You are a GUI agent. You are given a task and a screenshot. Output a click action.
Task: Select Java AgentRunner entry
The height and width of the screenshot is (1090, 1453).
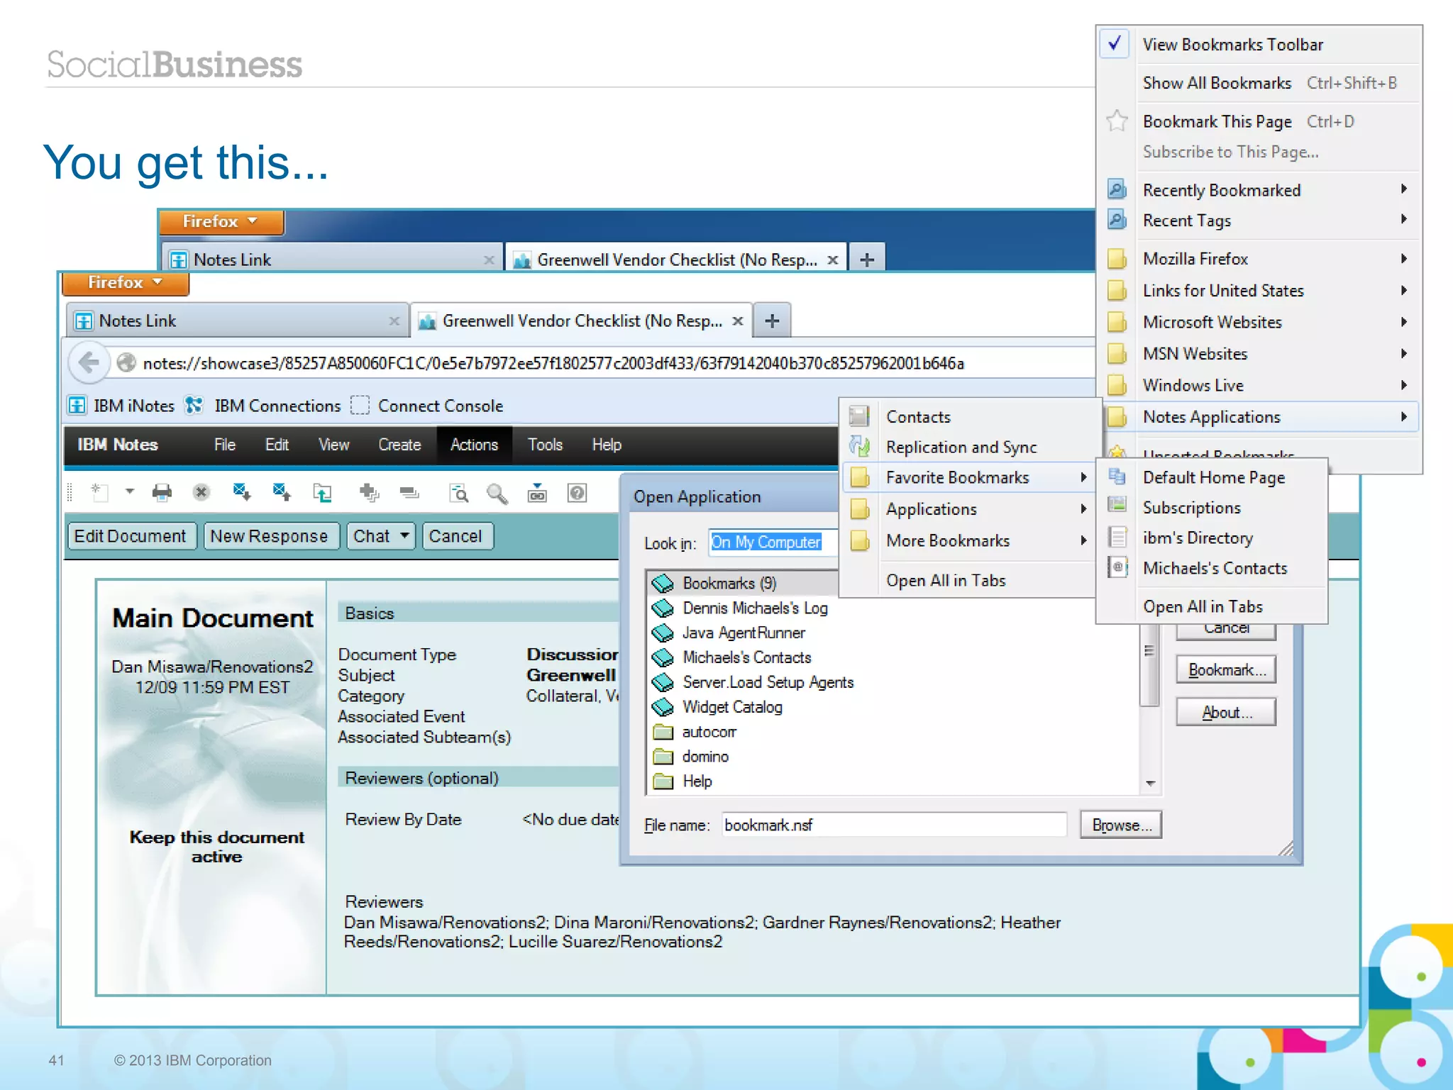(744, 633)
